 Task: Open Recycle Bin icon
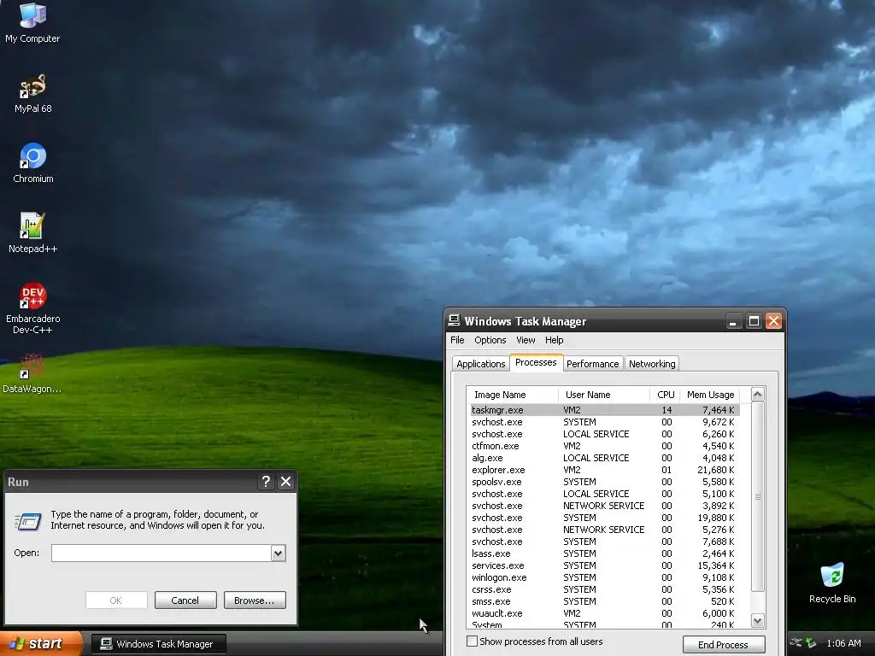832,583
